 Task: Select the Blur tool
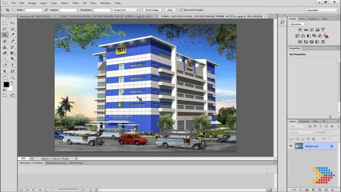pos(5,59)
